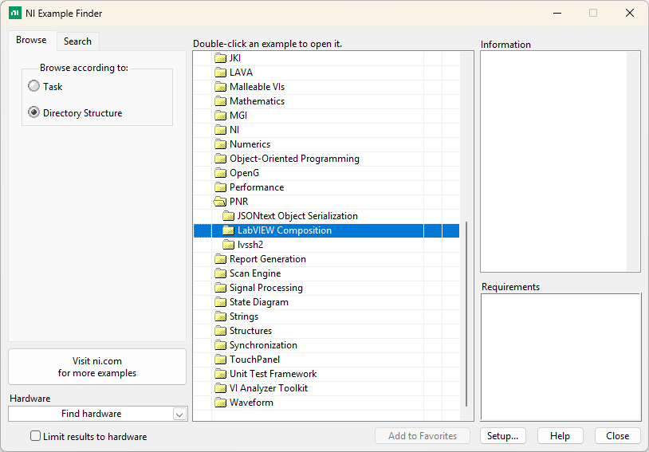Image resolution: width=649 pixels, height=452 pixels.
Task: Select the OpenG row text
Action: (x=244, y=173)
